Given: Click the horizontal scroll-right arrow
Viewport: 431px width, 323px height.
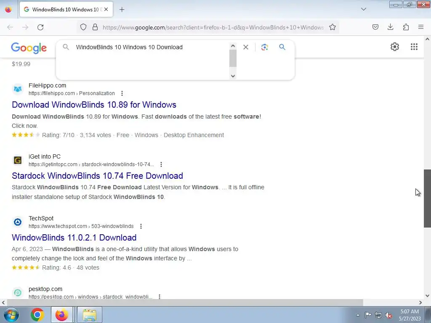Looking at the screenshot, I should (x=420, y=302).
